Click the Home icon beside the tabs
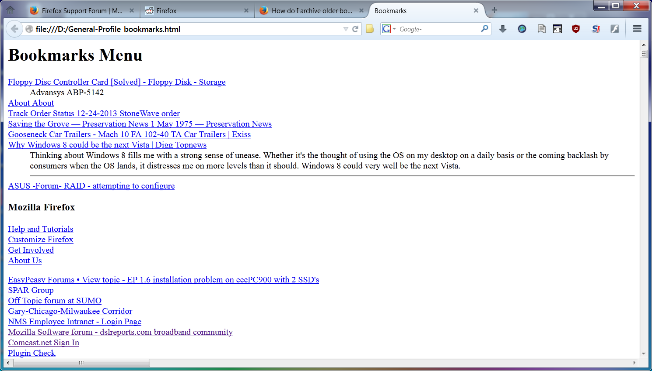The height and width of the screenshot is (371, 652). [11, 10]
